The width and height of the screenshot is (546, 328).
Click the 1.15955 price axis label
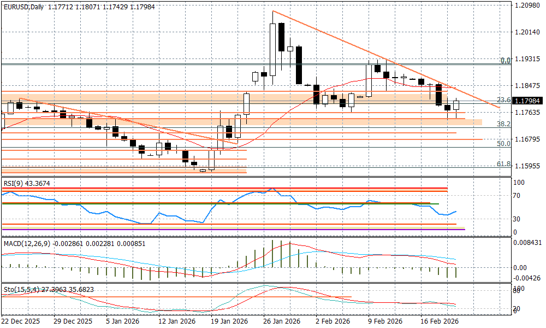pyautogui.click(x=527, y=166)
